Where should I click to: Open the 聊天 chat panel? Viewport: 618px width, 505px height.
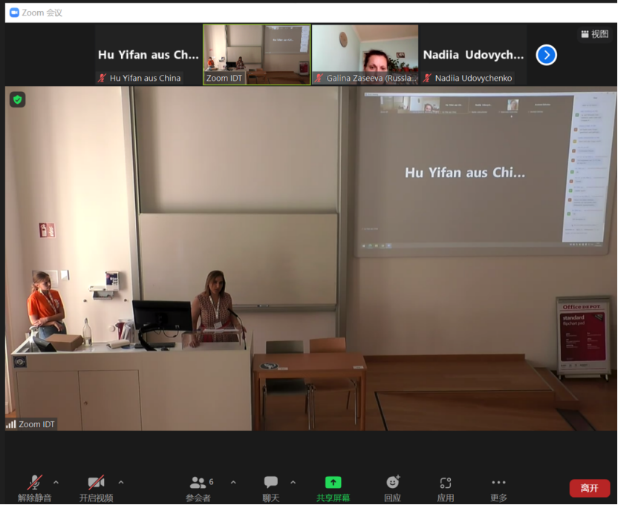(x=271, y=487)
